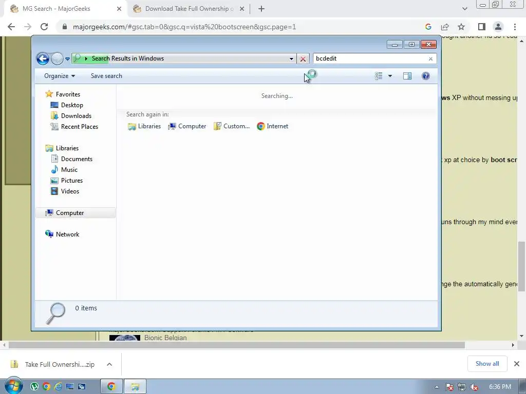Image resolution: width=526 pixels, height=394 pixels.
Task: Click Show all downloads
Action: click(487, 364)
